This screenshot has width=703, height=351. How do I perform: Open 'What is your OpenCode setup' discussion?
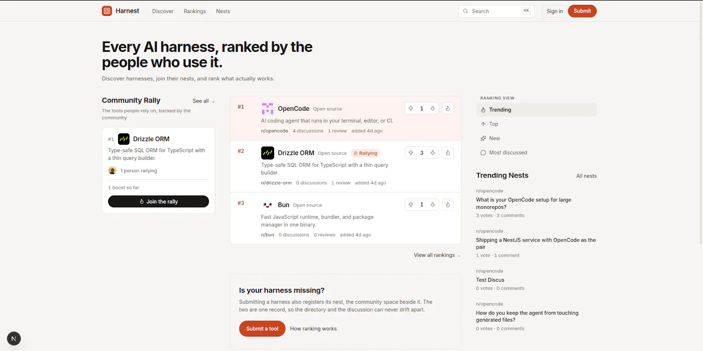(x=524, y=203)
